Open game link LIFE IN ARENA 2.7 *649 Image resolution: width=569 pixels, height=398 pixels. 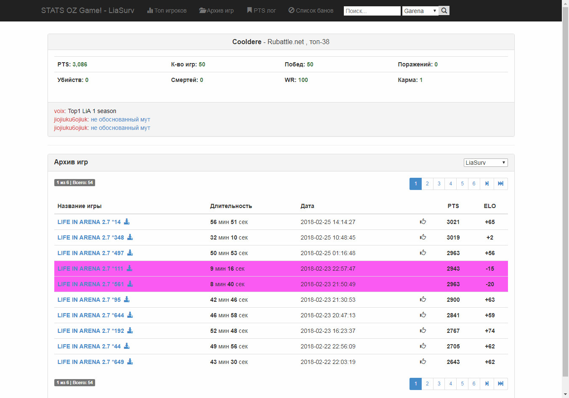pyautogui.click(x=90, y=362)
